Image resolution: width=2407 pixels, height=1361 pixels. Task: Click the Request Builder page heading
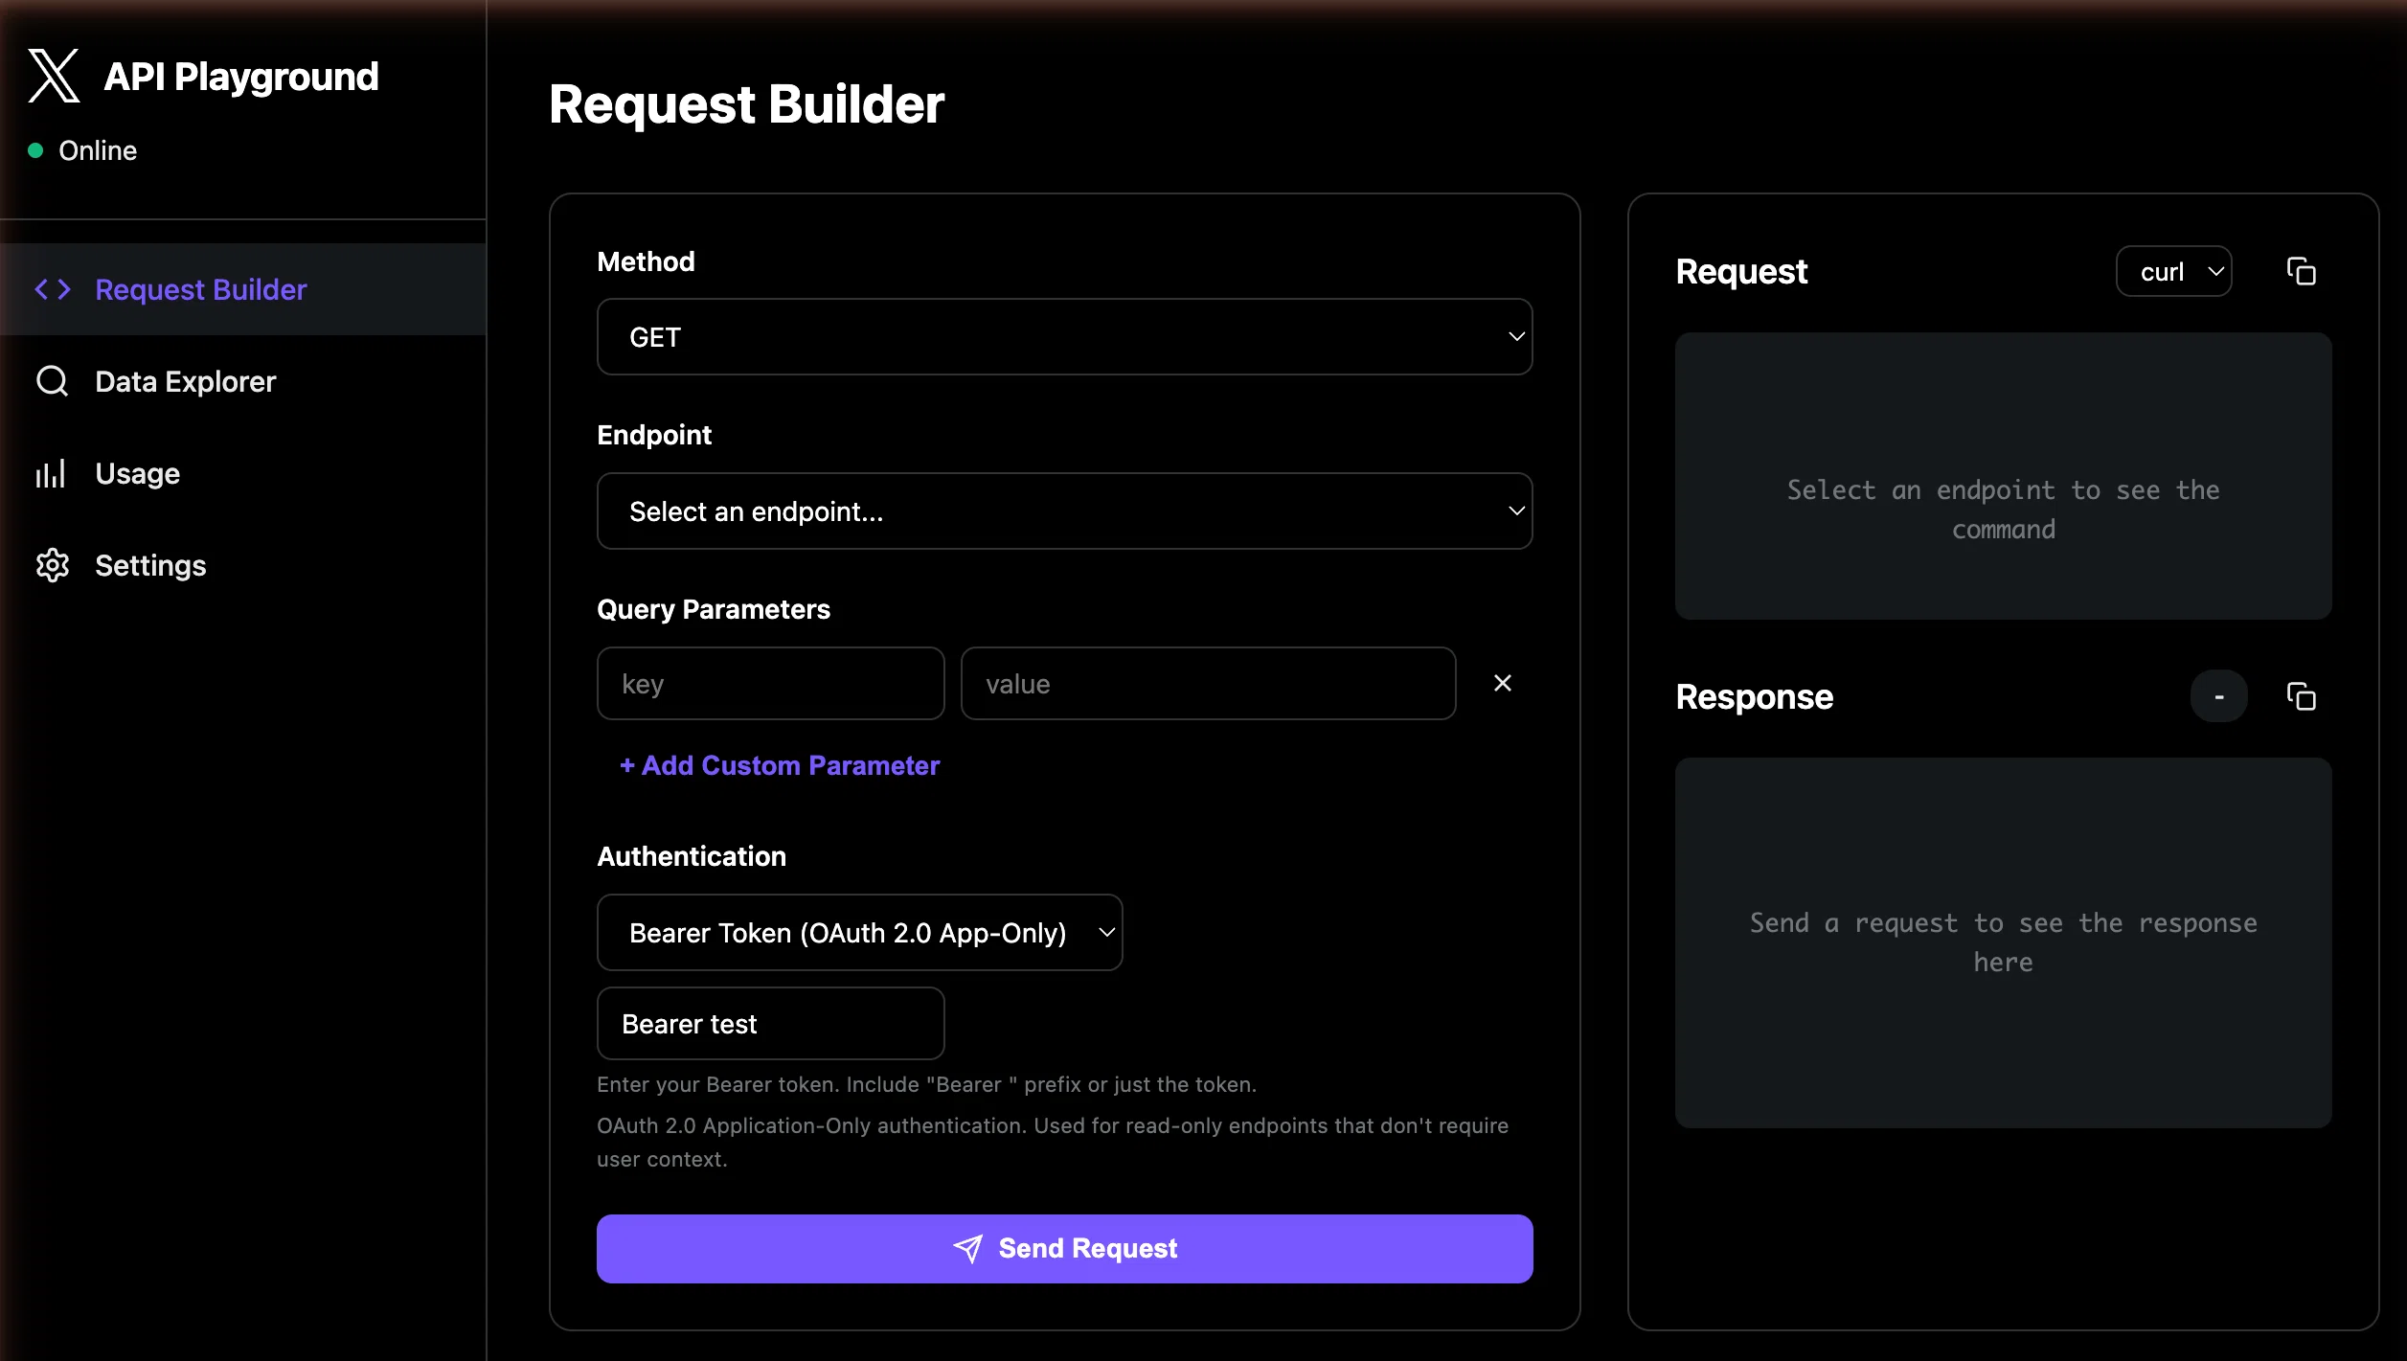point(746,104)
